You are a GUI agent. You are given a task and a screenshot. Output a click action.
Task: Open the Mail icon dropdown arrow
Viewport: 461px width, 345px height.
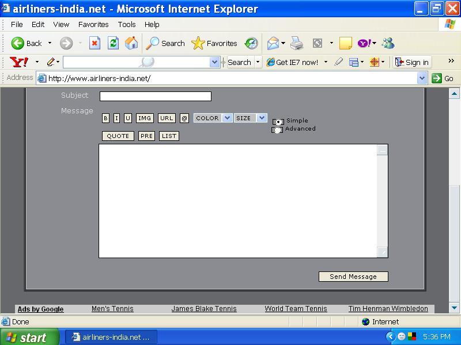(283, 43)
